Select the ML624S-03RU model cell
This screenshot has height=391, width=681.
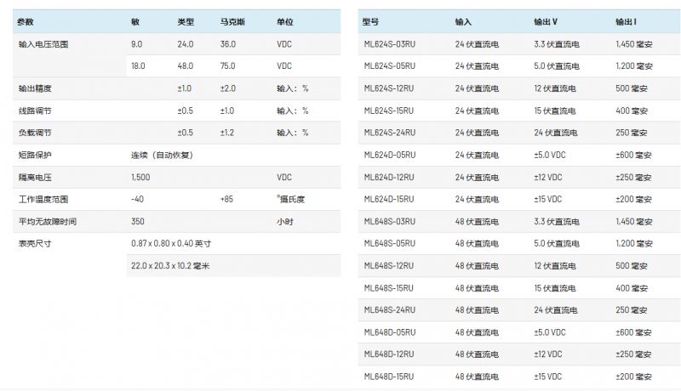(x=389, y=44)
